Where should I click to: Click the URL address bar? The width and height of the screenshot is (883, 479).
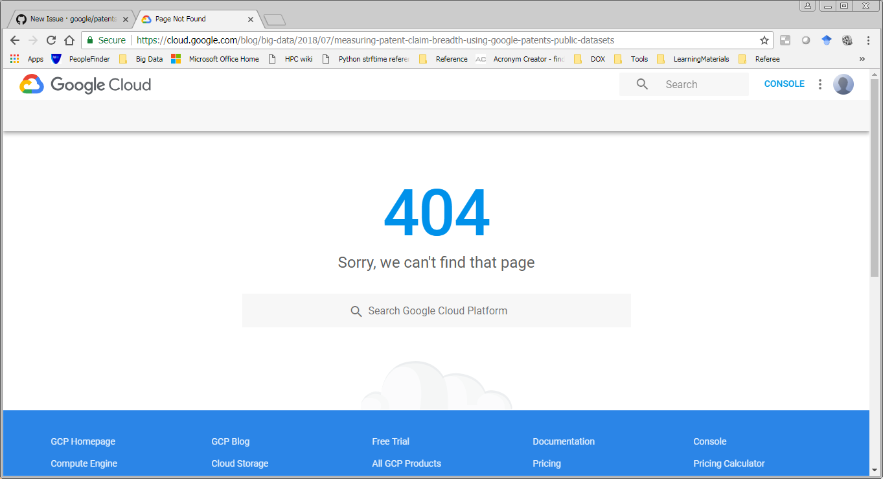tap(428, 40)
